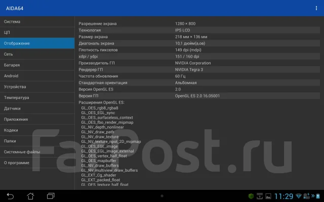Tap the GL_NV_draw_path extension
This screenshot has height=202, width=324.
[x=98, y=132]
